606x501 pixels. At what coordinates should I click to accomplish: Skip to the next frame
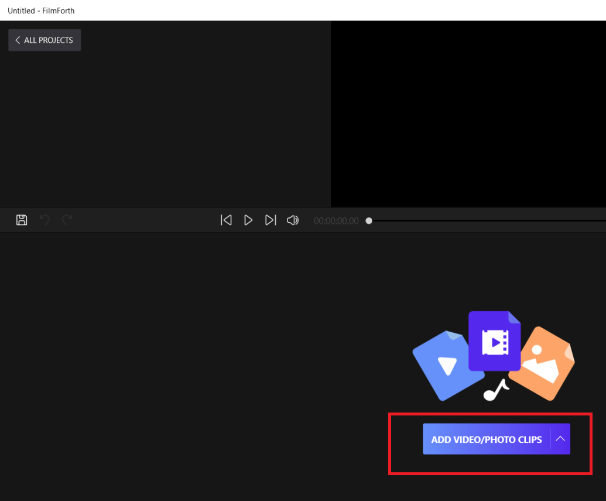pos(271,220)
